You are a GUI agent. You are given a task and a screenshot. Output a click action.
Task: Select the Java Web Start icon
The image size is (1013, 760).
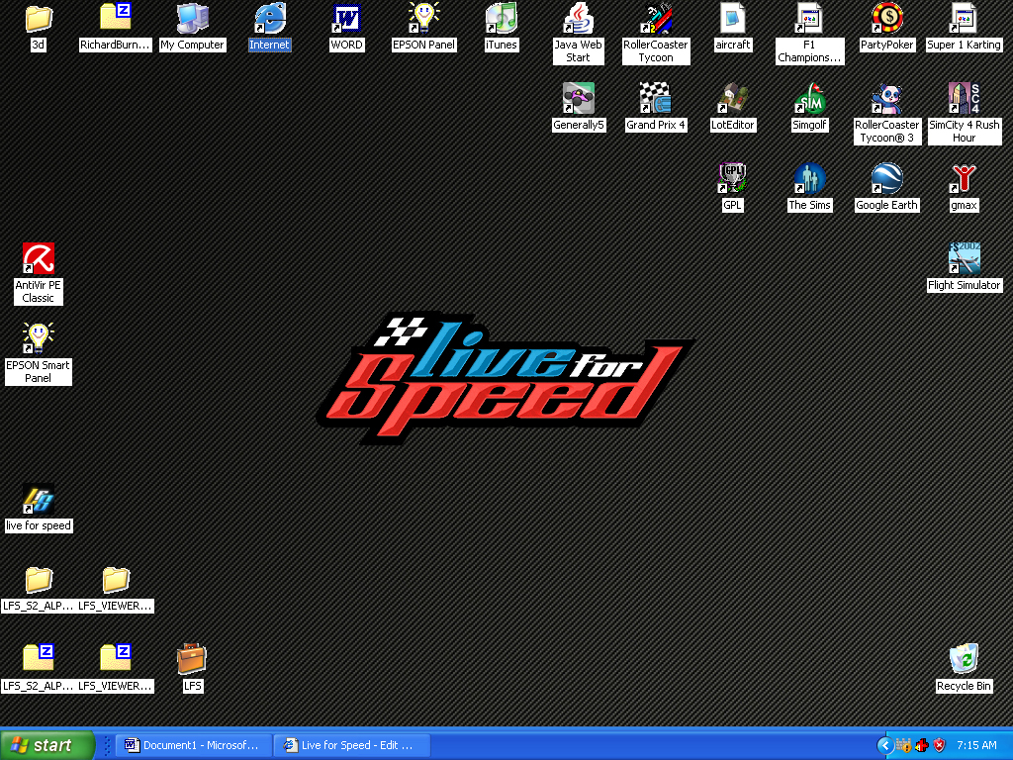(x=578, y=19)
